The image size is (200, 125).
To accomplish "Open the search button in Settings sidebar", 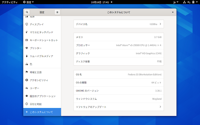I will point(27,12).
